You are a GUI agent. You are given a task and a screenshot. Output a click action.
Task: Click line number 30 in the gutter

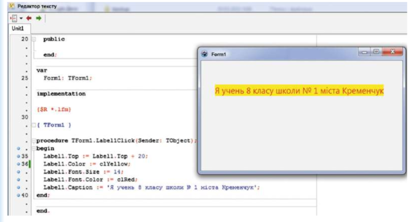(25, 117)
